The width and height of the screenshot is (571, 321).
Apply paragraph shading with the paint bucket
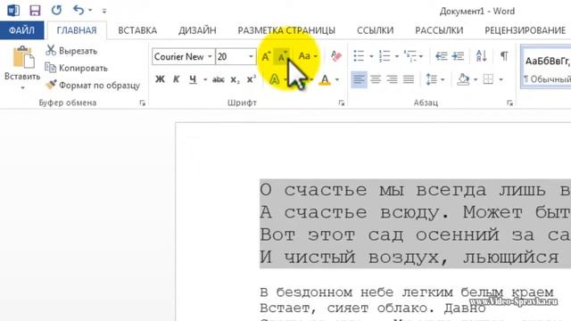pos(463,79)
